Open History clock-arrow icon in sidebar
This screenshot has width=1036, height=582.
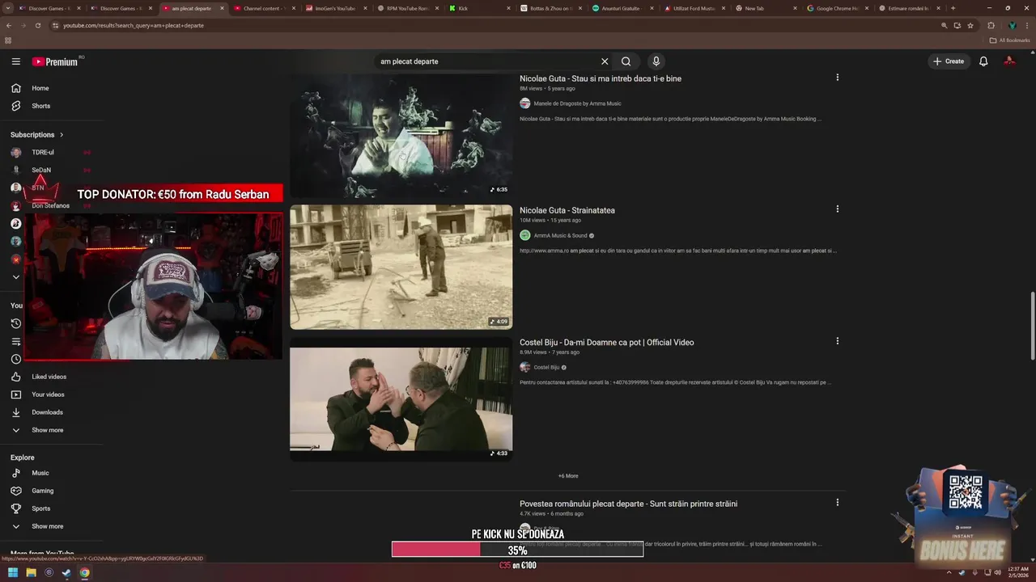[15, 323]
